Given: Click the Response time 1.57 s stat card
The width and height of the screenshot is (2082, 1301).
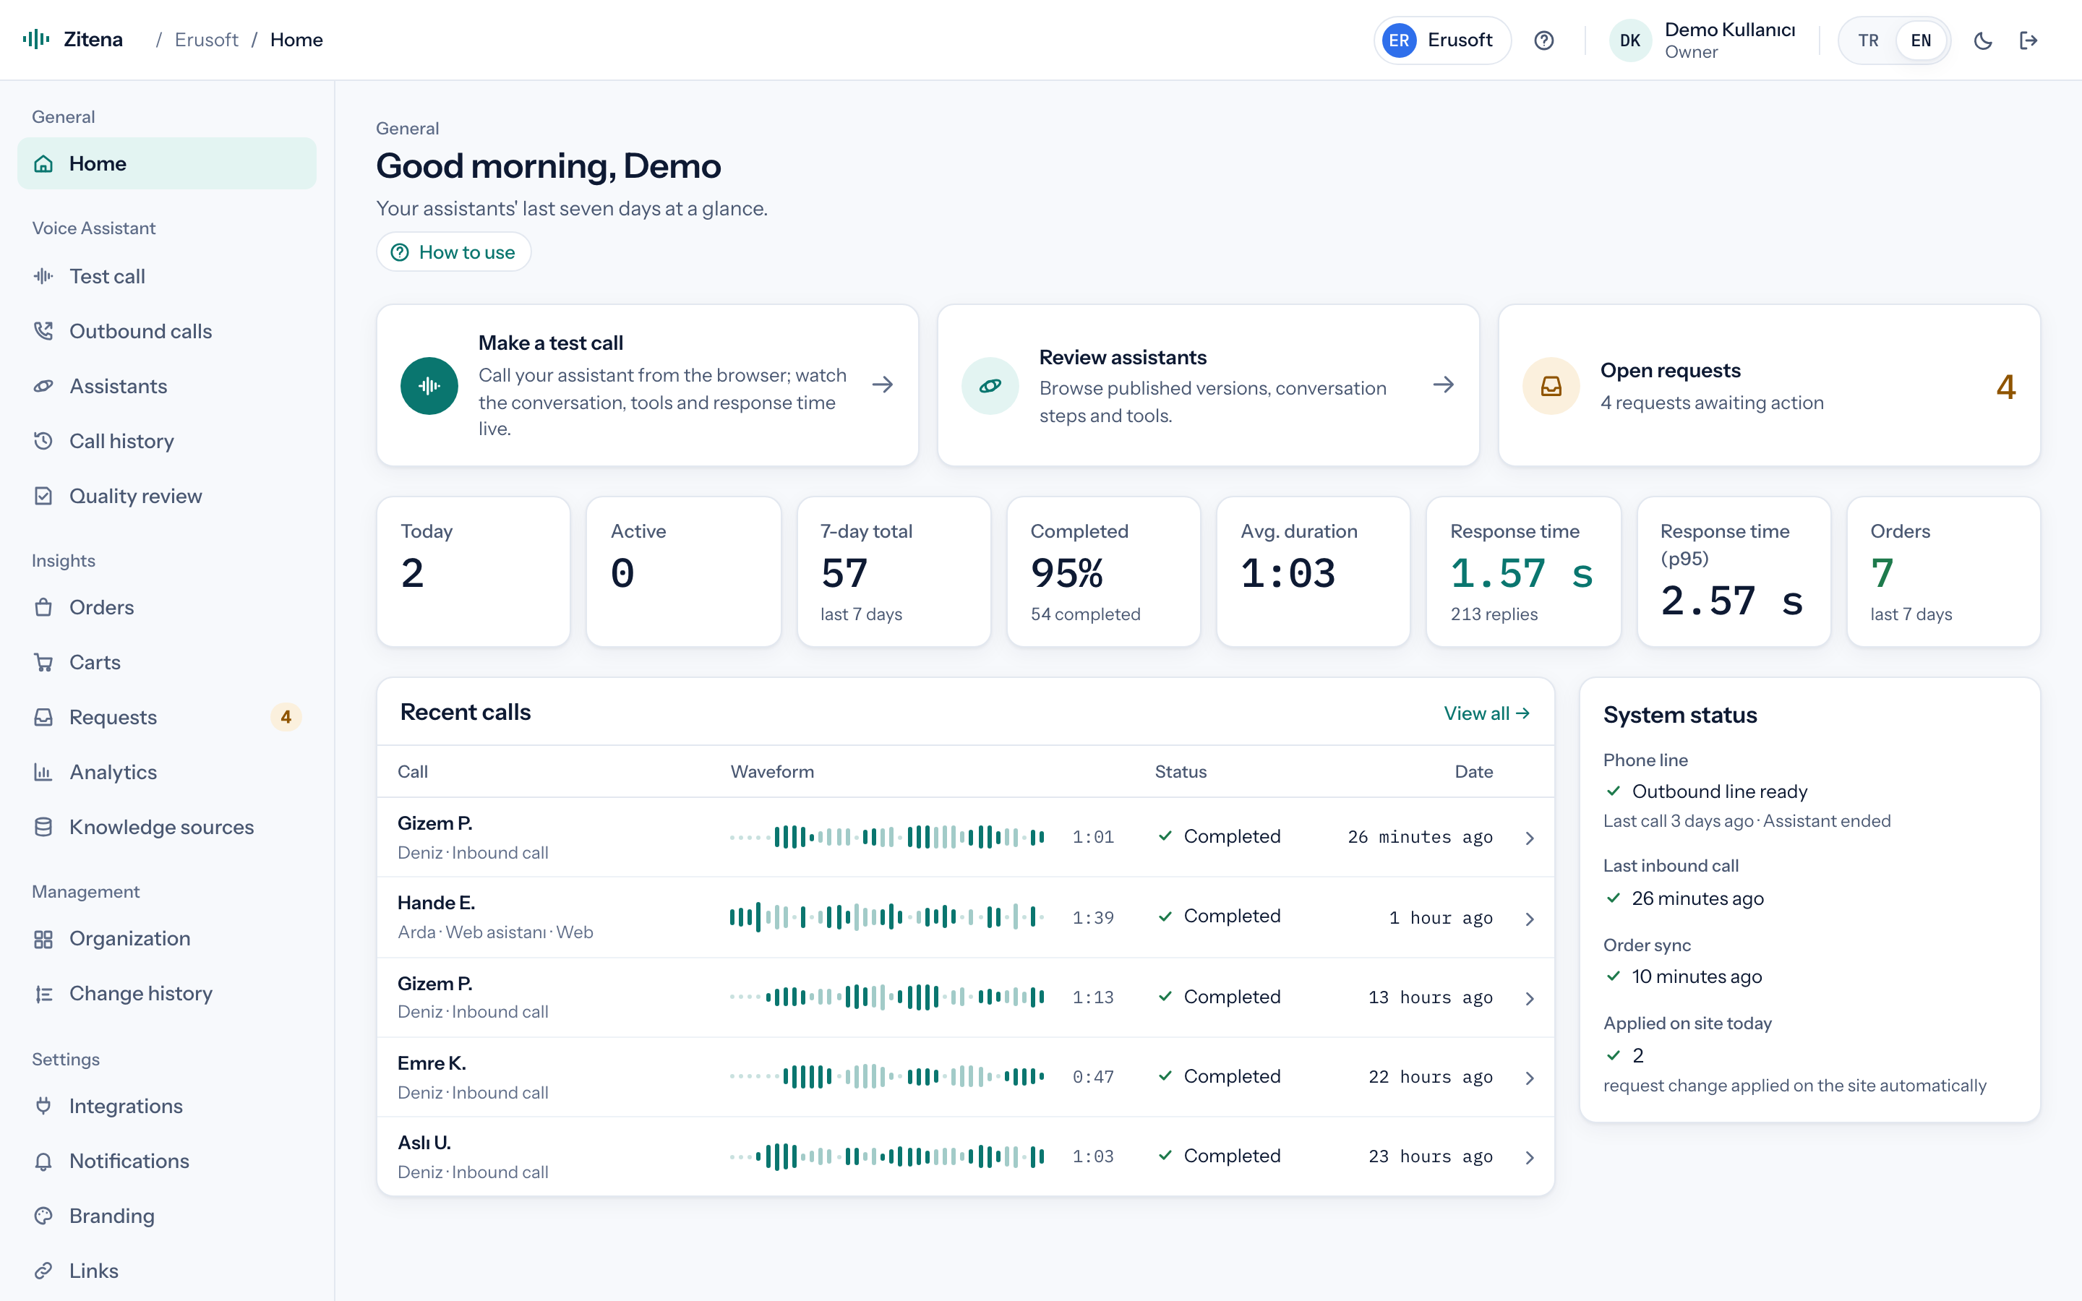Looking at the screenshot, I should 1522,571.
